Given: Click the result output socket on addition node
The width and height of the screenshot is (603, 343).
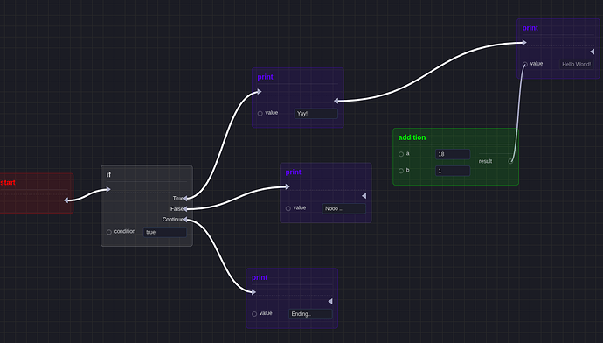Looking at the screenshot, I should [510, 161].
